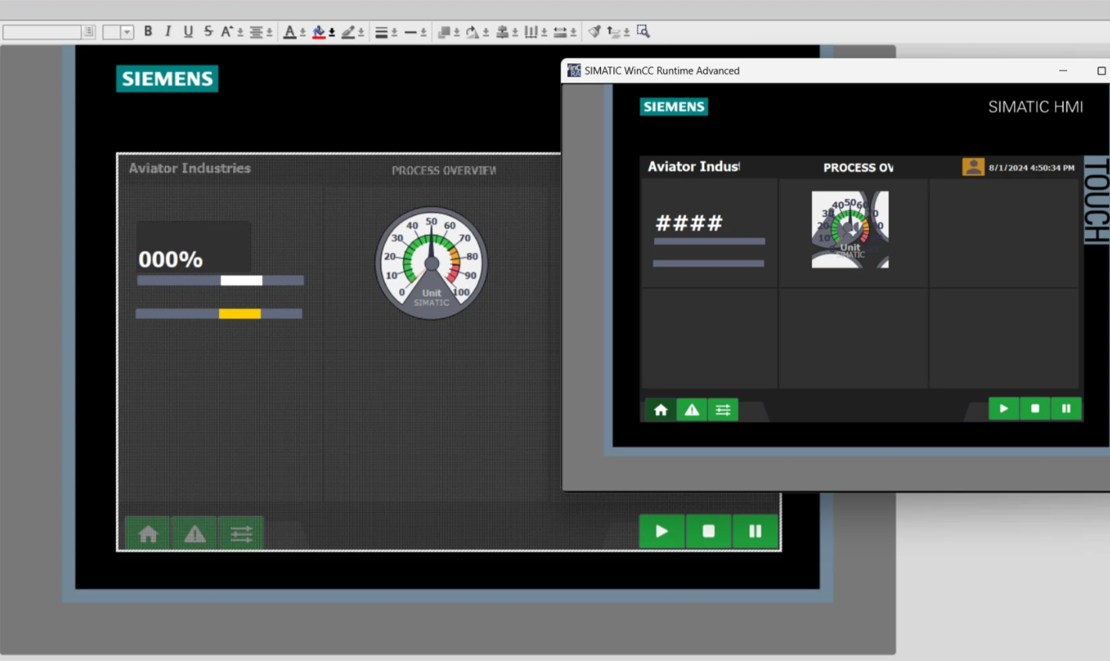This screenshot has height=661, width=1110.
Task: Toggle bold formatting in the toolbar
Action: tap(148, 31)
